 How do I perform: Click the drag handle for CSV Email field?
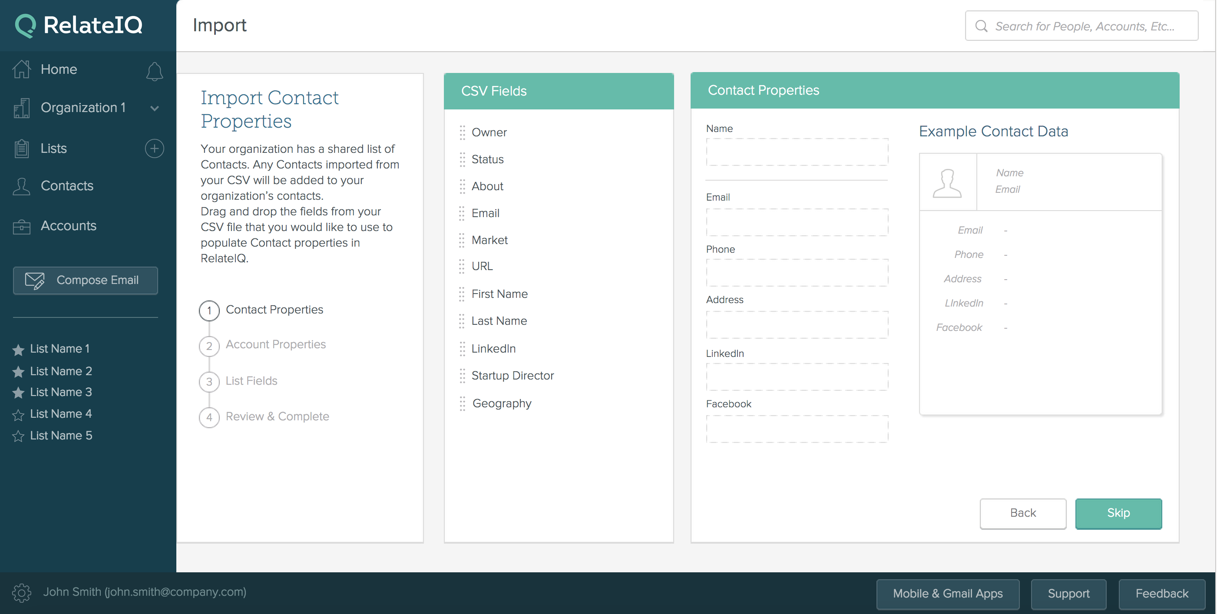[x=462, y=214]
